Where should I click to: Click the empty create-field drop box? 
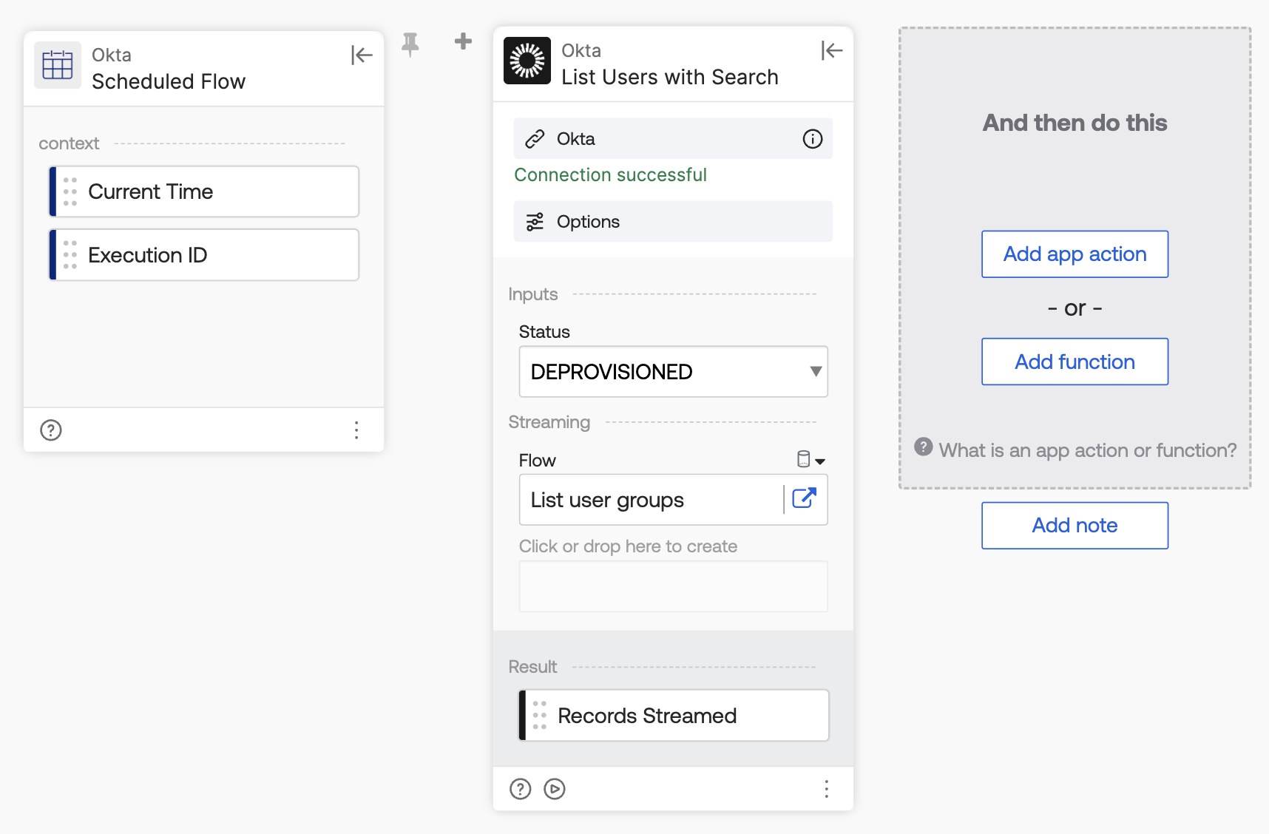[x=674, y=586]
